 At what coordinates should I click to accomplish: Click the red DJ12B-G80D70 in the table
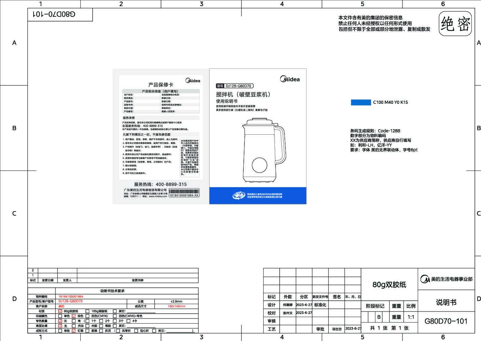click(x=70, y=301)
